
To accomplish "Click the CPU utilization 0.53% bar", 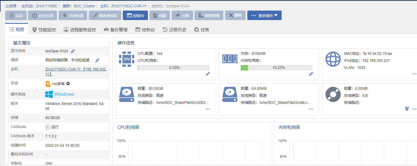I will 174,68.
